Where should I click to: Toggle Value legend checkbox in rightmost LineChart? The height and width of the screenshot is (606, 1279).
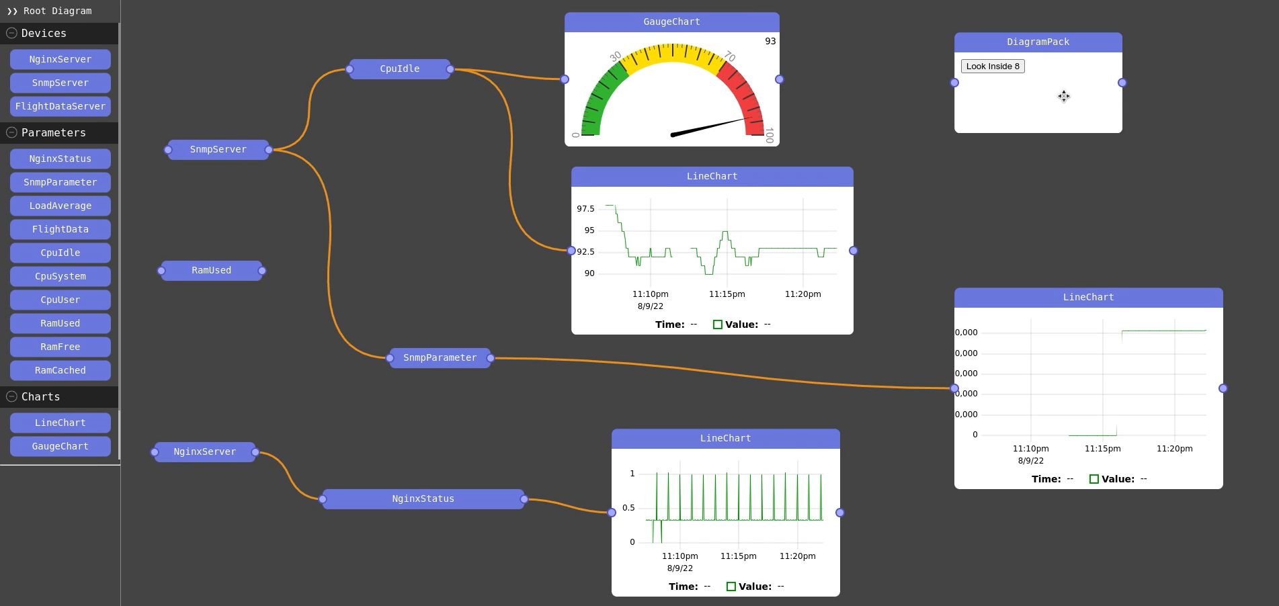pos(1094,478)
